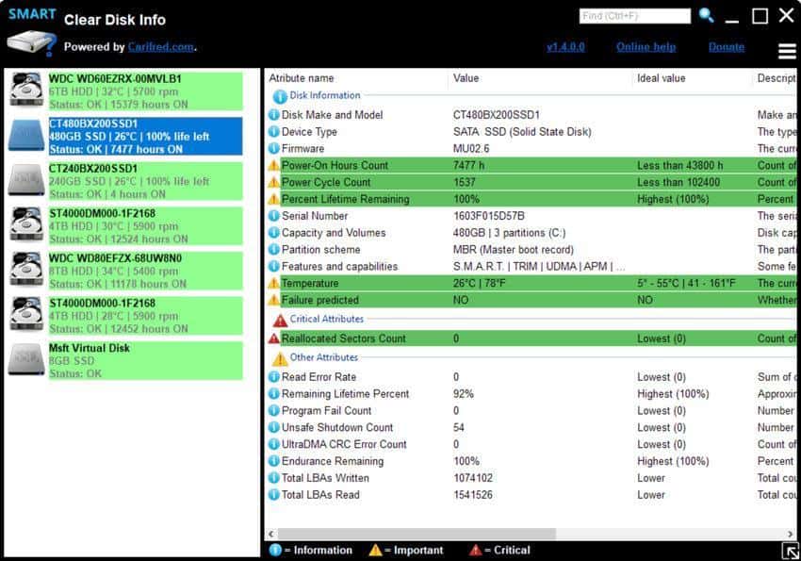Select the Features and capabilities row

click(x=531, y=266)
